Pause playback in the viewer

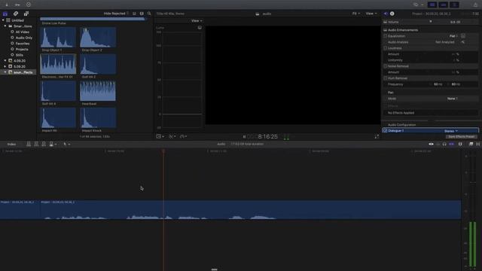[x=244, y=136]
